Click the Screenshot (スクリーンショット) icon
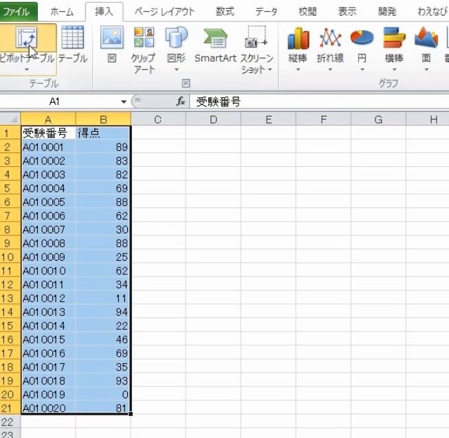 (x=256, y=37)
